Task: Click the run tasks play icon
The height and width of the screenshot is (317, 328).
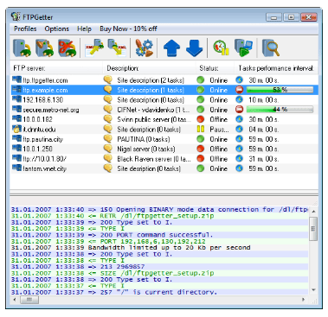Action: pyautogui.click(x=244, y=48)
